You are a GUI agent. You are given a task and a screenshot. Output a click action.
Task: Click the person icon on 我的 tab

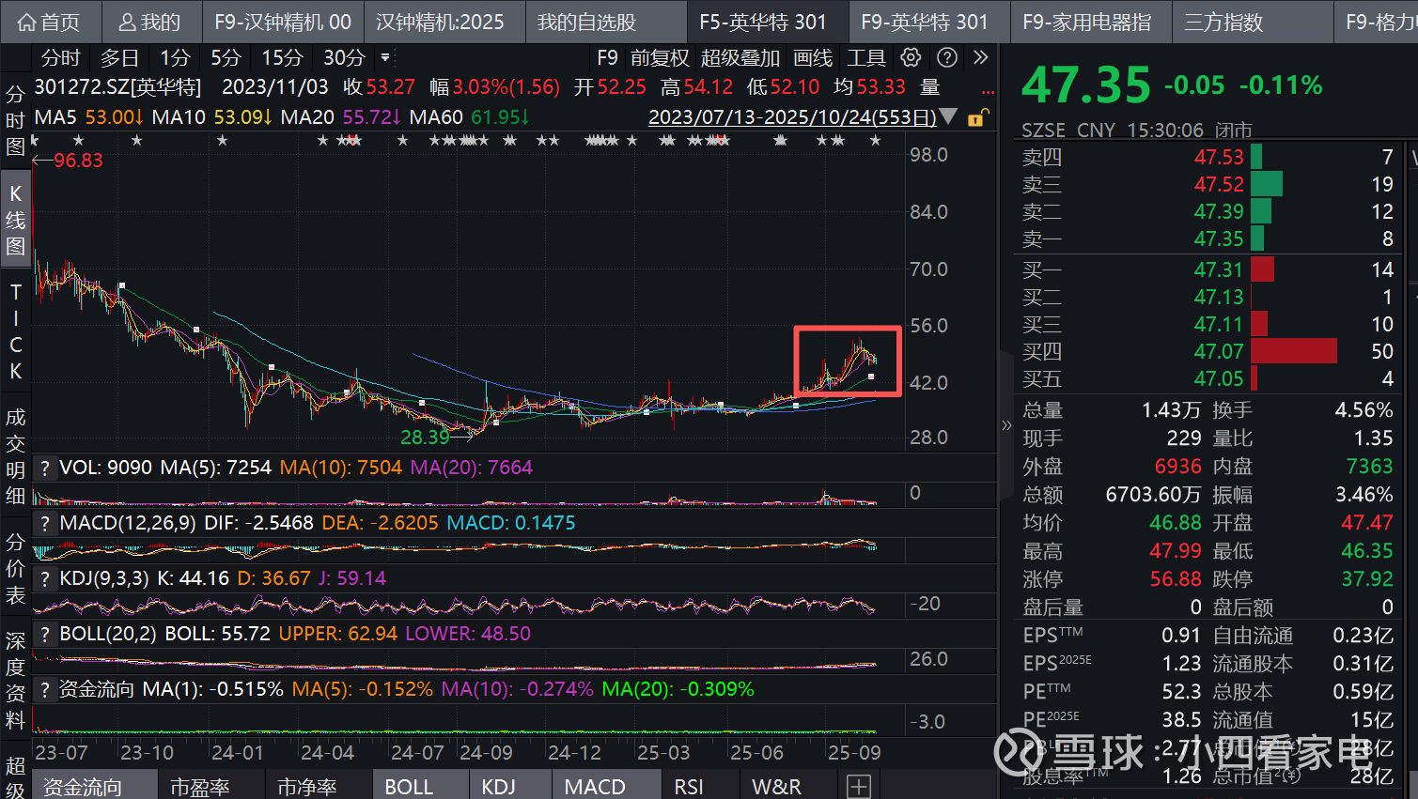pyautogui.click(x=128, y=22)
